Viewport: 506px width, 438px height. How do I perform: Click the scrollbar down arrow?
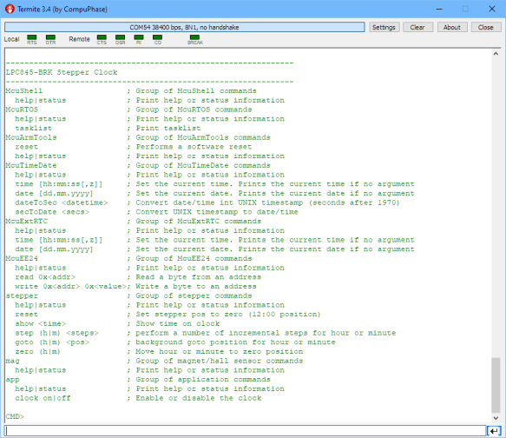tap(496, 418)
